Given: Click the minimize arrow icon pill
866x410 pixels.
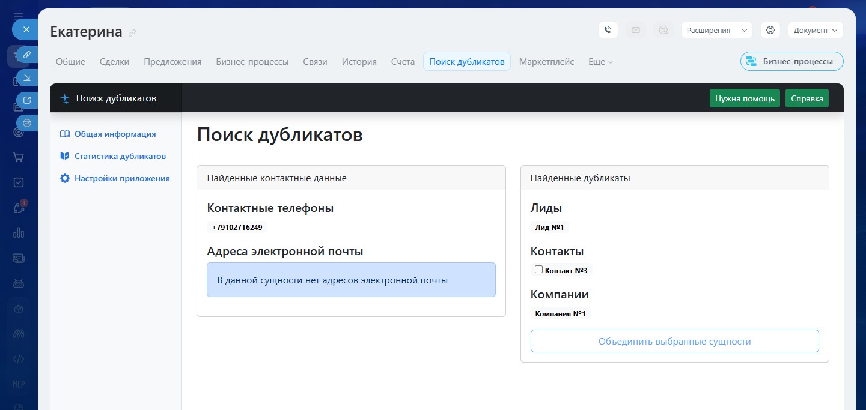Looking at the screenshot, I should tap(26, 77).
